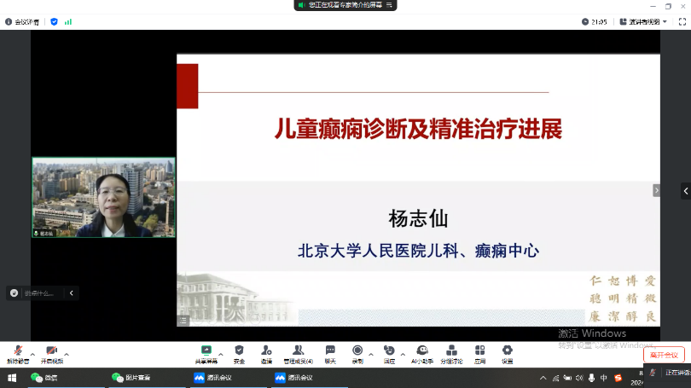Screen dimensions: 691x388
Task: Check the green network signal bars icon
Action: [x=68, y=21]
